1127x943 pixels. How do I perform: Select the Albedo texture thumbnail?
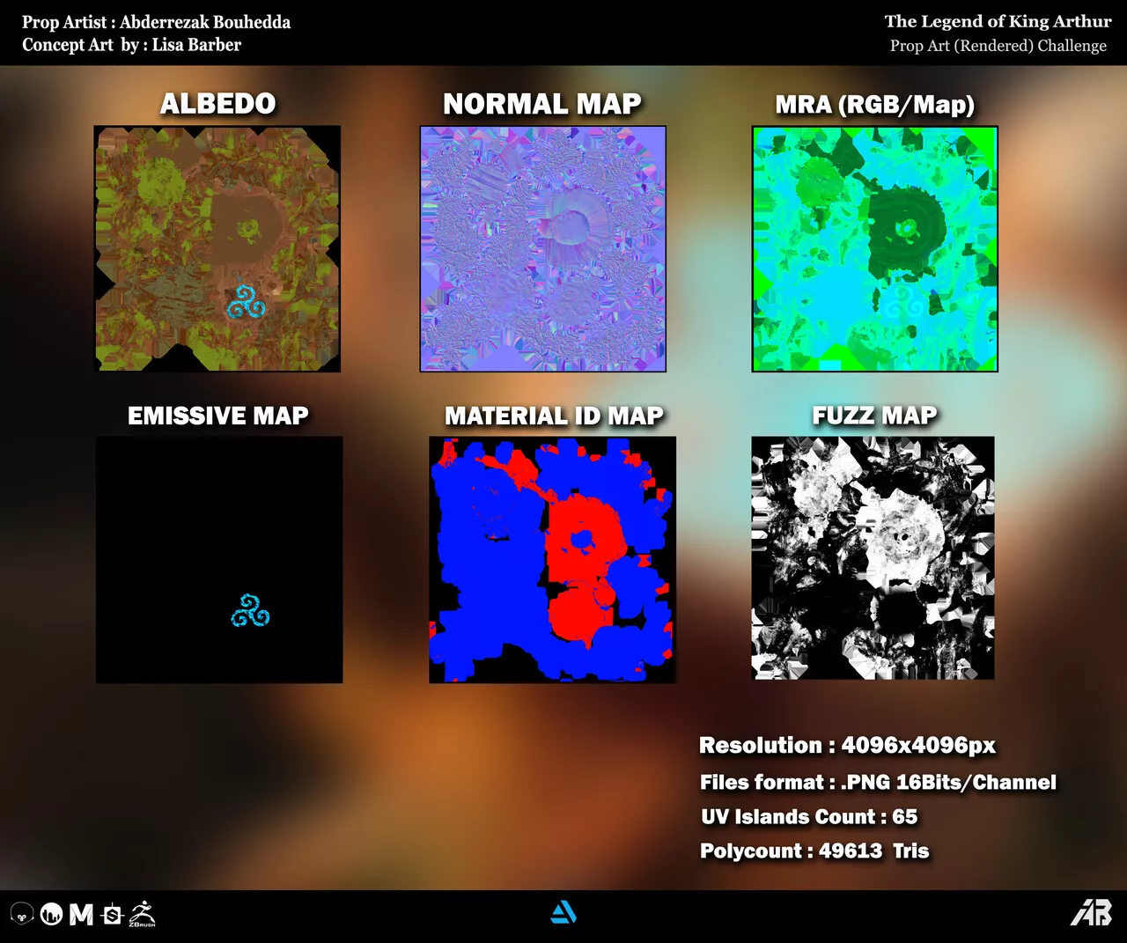tap(217, 248)
